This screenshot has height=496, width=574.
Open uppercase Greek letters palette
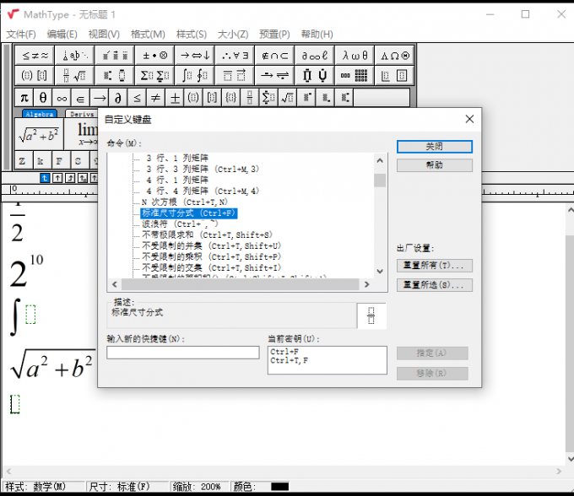point(395,56)
